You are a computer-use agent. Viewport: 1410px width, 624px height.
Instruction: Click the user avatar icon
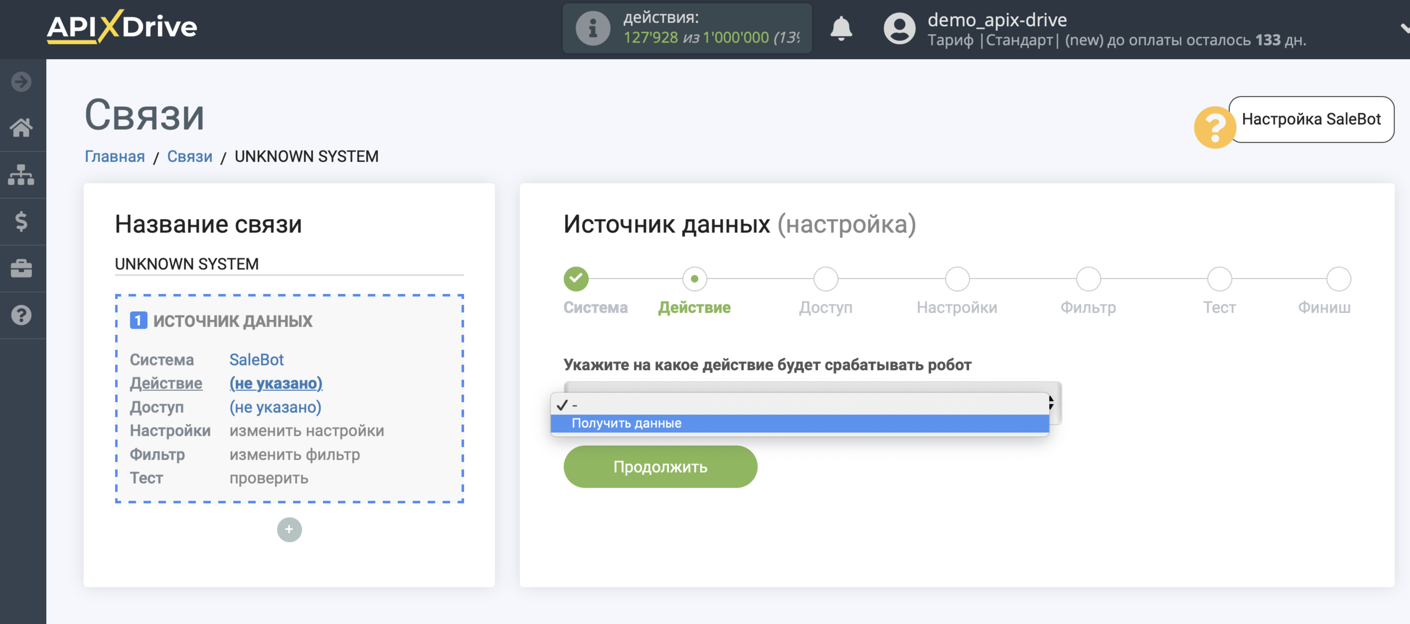click(x=899, y=28)
